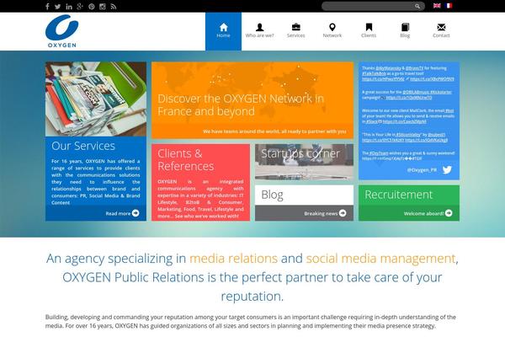Click the OXYGEN logo
Viewport: 505px width, 337px height.
[x=61, y=31]
